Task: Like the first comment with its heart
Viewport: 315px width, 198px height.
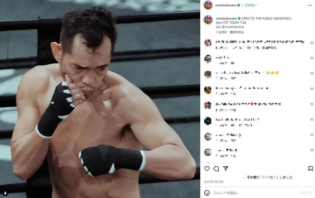Action: (312, 43)
